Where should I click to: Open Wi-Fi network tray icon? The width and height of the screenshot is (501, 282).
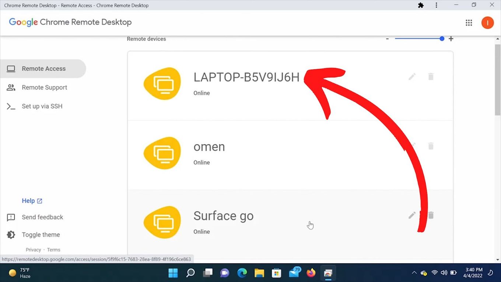pos(435,273)
